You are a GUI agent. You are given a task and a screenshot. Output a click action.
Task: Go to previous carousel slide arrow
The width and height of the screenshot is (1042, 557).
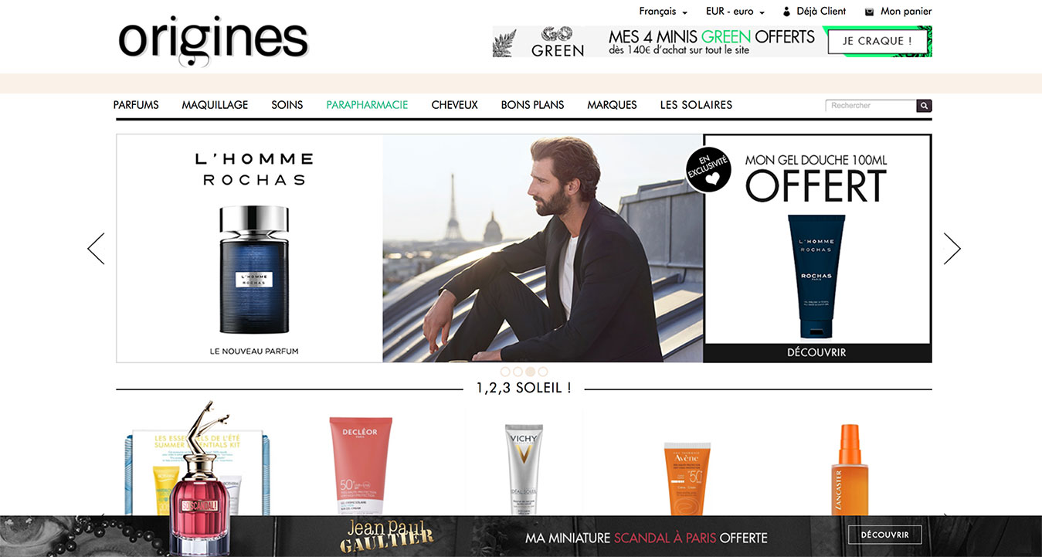coord(96,249)
